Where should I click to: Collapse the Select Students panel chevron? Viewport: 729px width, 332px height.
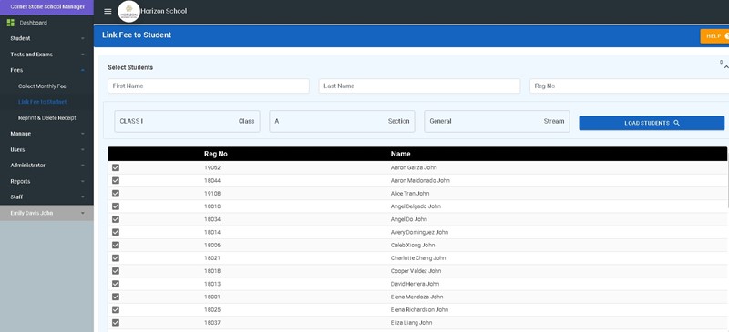pos(725,68)
